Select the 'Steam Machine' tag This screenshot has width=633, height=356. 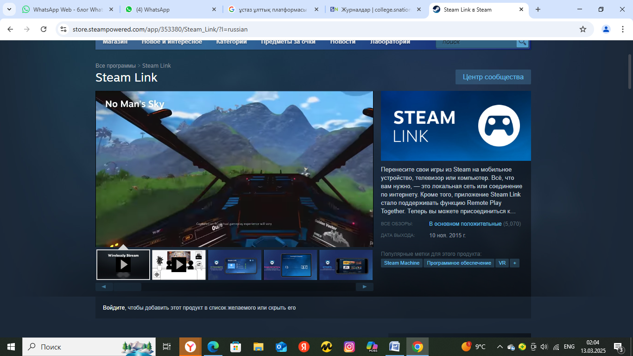coord(402,263)
